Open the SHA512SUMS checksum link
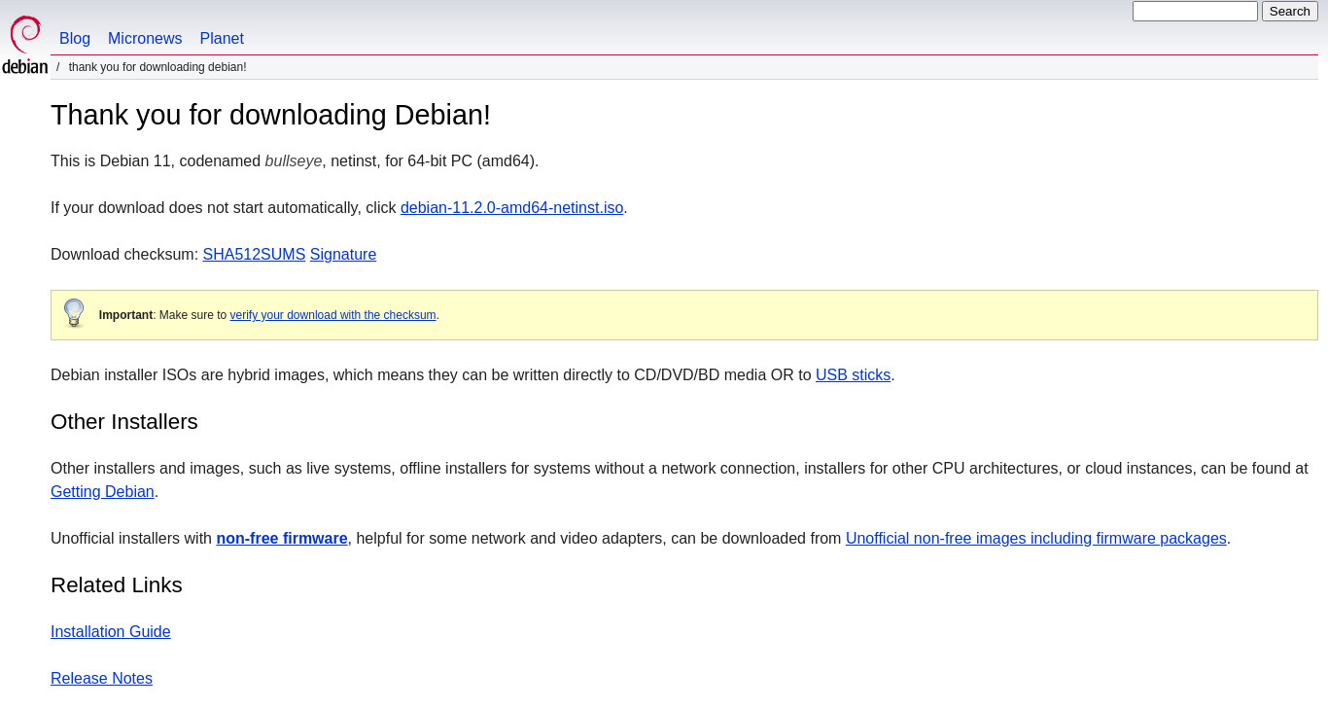Screen dimensions: 1328x708 pos(254,255)
